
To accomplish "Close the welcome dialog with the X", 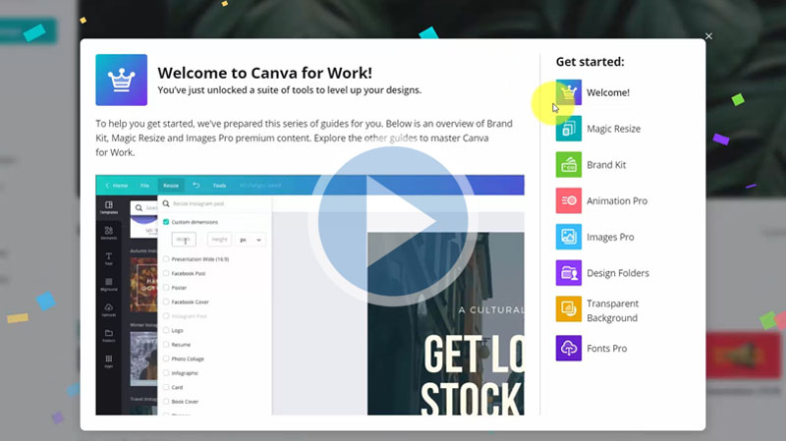I will coord(708,36).
